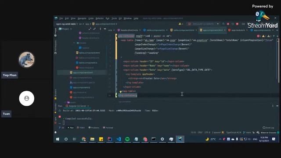Open the Run tool window button
Viewport: 281px width, 158px height.
point(70,128)
